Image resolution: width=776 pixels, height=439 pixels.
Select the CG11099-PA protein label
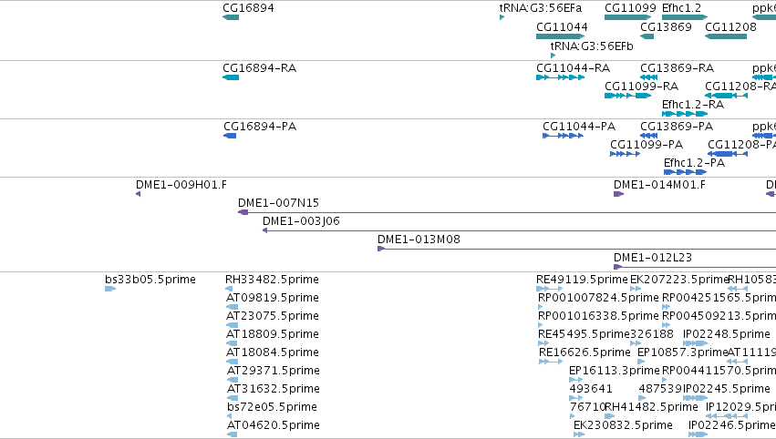click(x=647, y=145)
